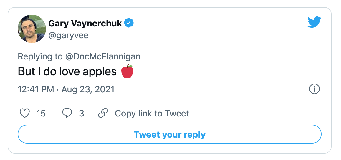Viewport: 341px width, 160px height.
Task: Click the 3 replies count
Action: click(82, 113)
